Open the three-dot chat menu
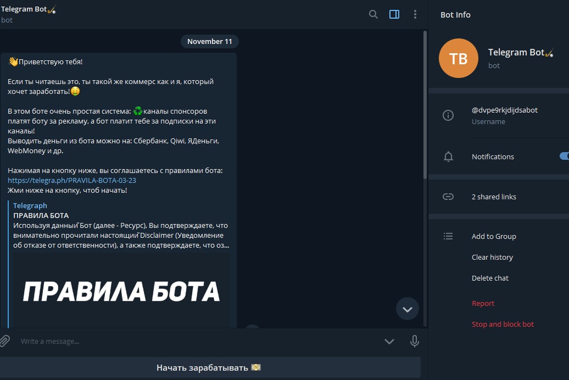The image size is (569, 380). coord(415,14)
